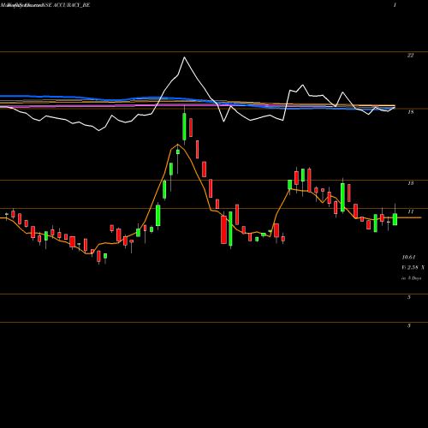
Task: Select the 13 price axis label
Action: 410,183
